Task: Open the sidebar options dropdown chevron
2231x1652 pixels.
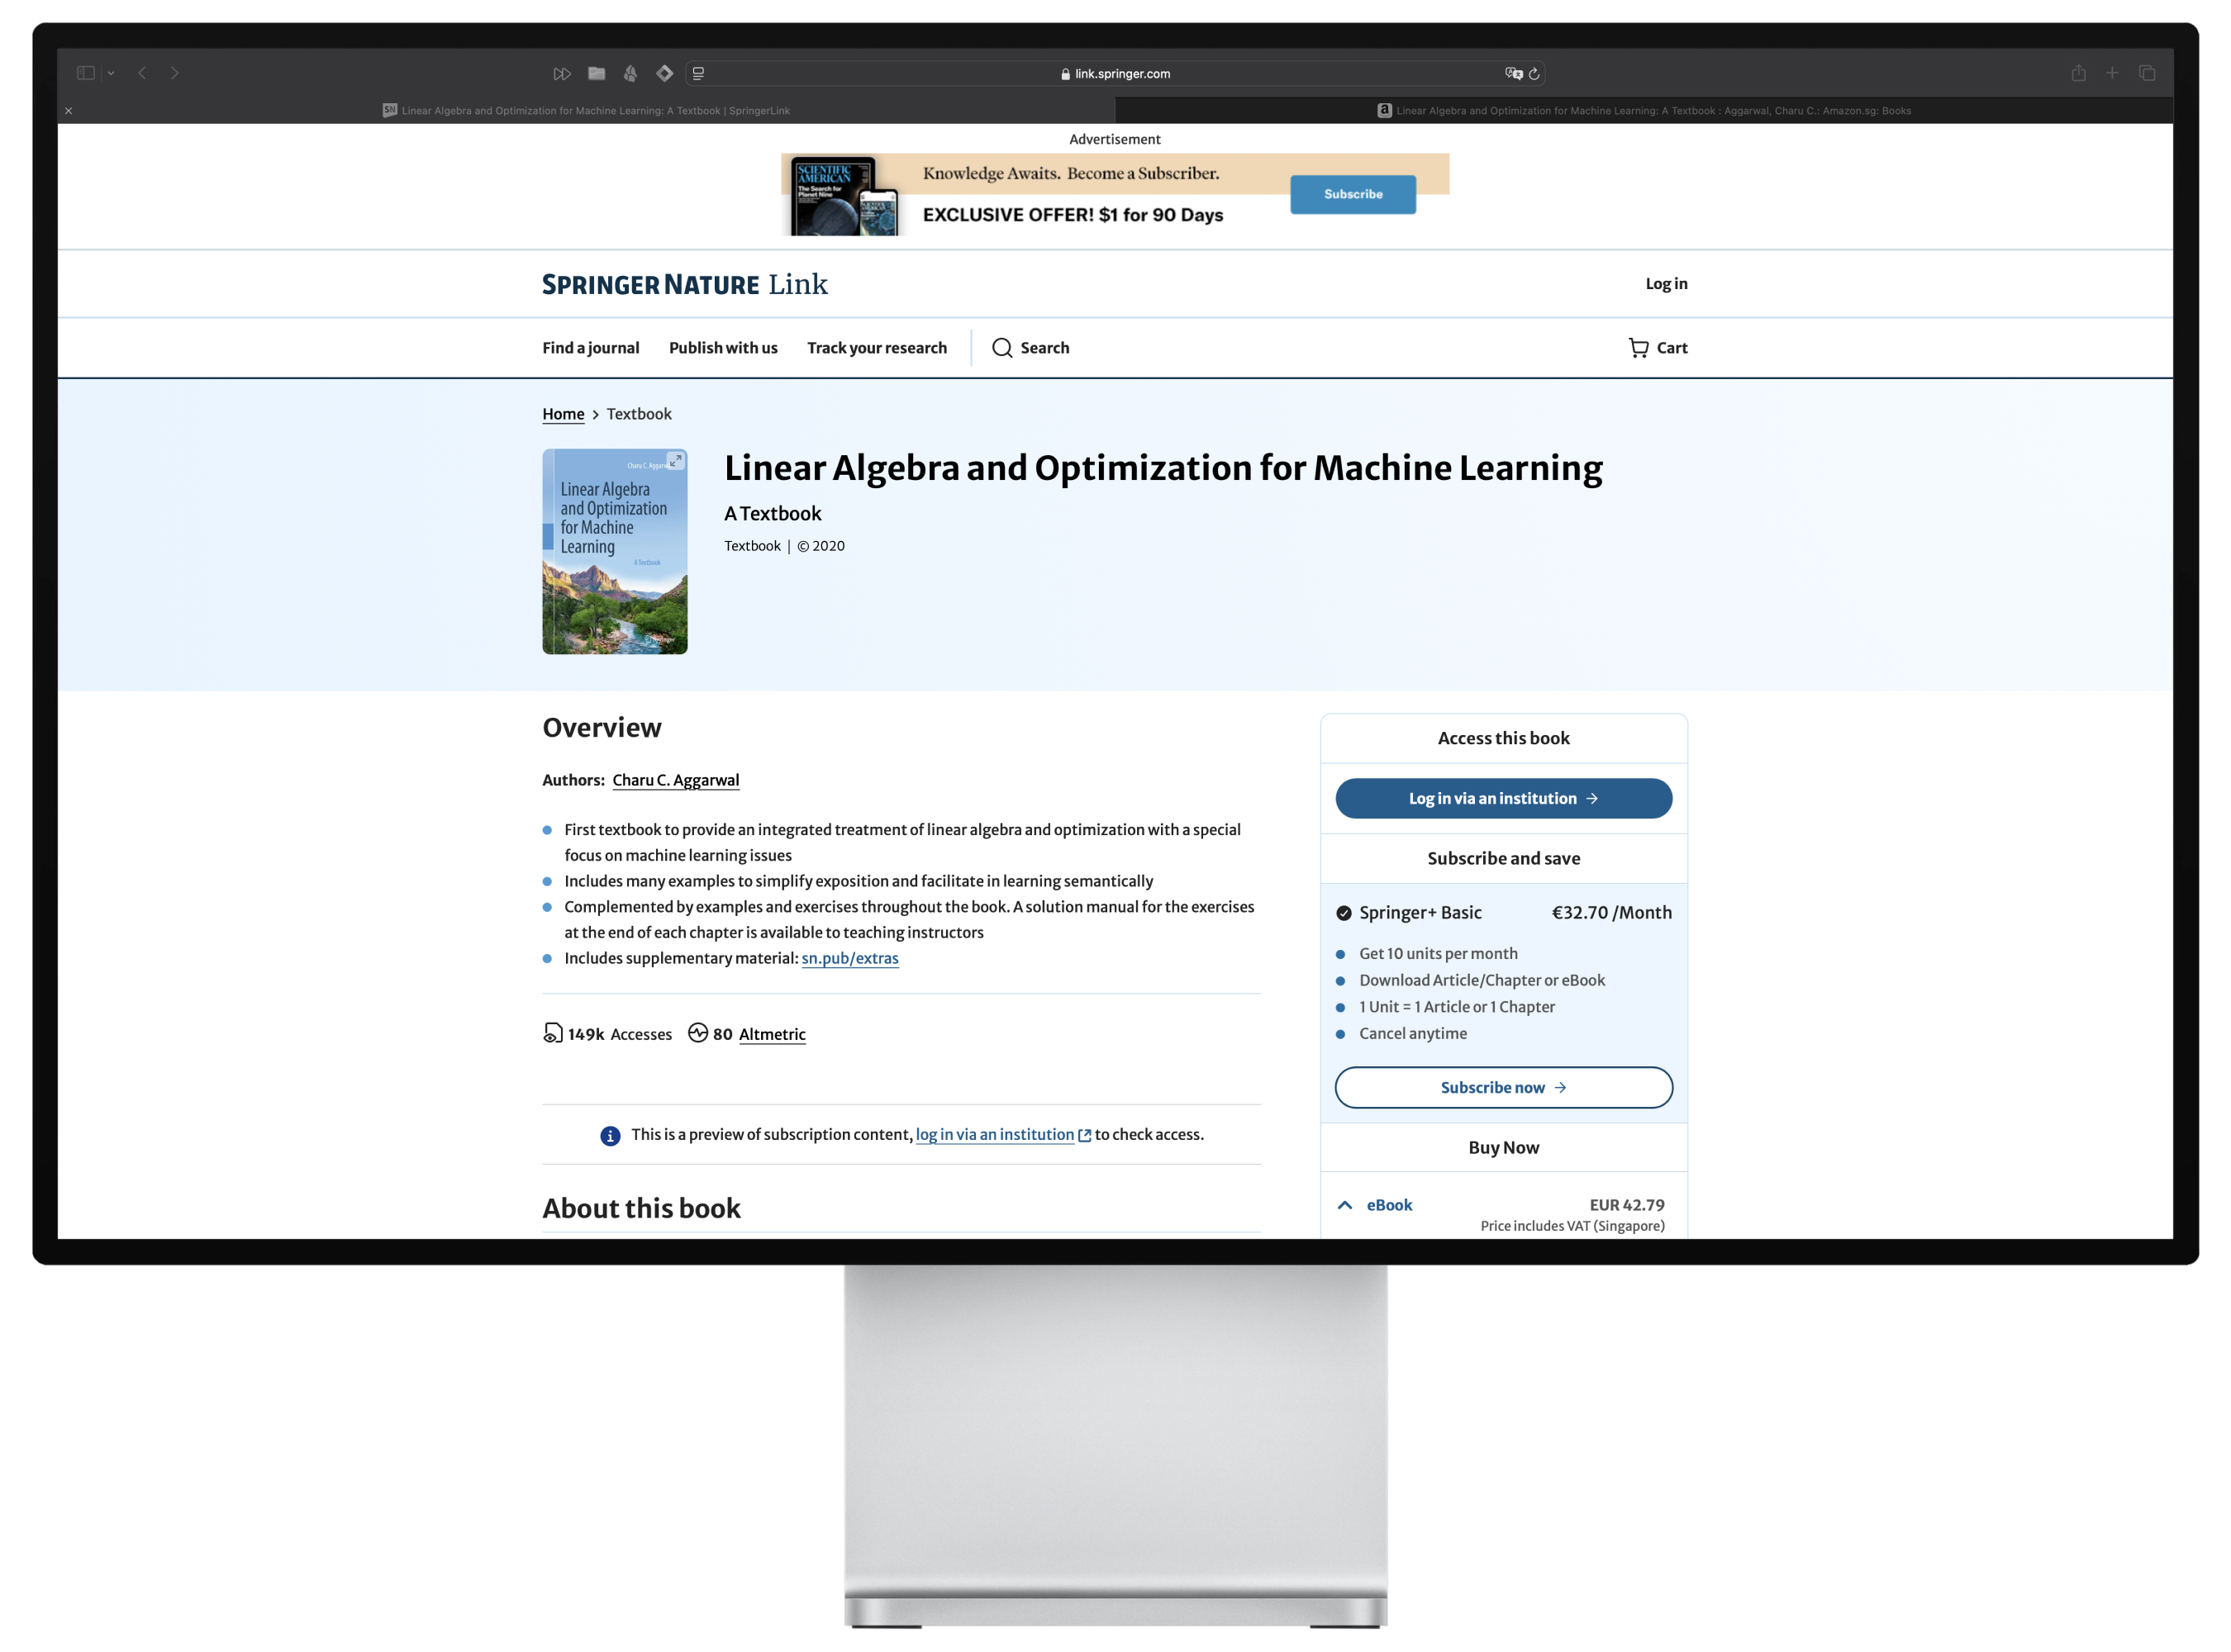Action: 111,73
